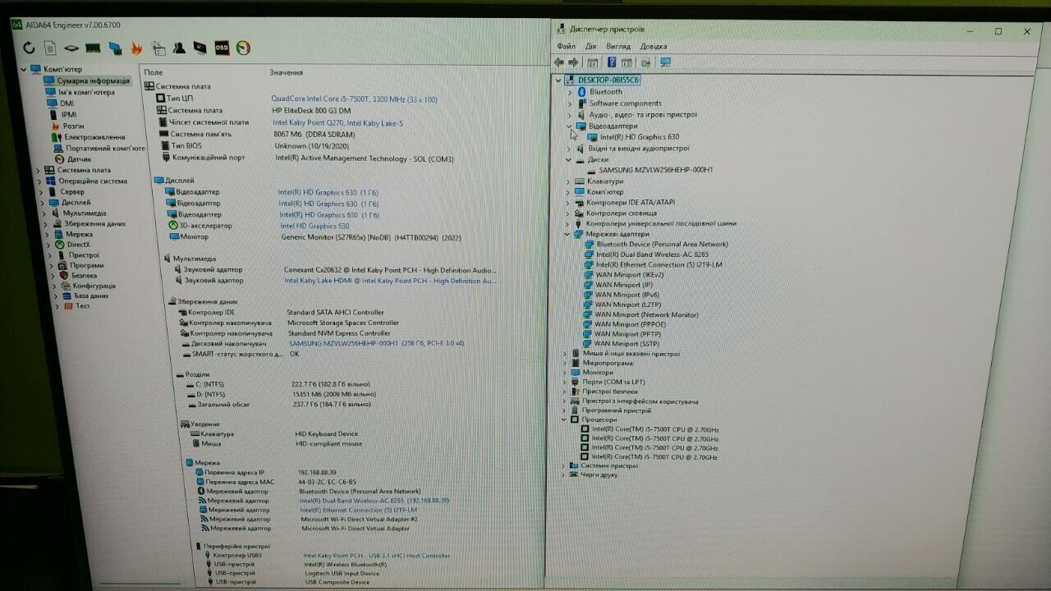Click scan for hardware changes monitor icon
This screenshot has width=1051, height=591.
tap(665, 62)
